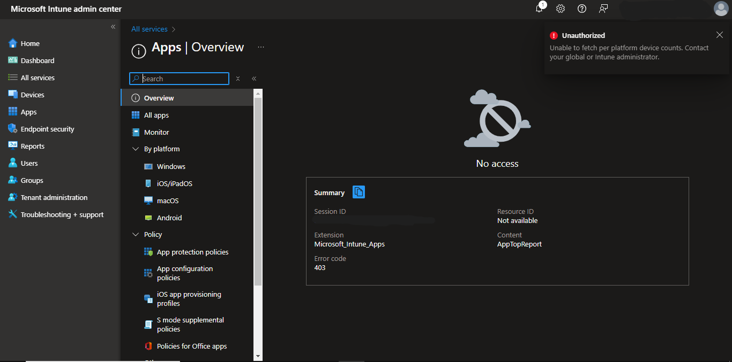732x362 pixels.
Task: Open the All services breadcrumb link
Action: (149, 29)
